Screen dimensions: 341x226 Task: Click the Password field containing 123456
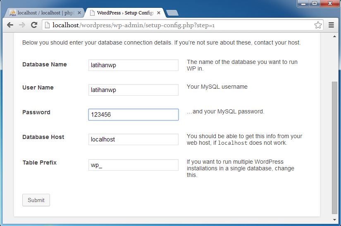pyautogui.click(x=134, y=115)
